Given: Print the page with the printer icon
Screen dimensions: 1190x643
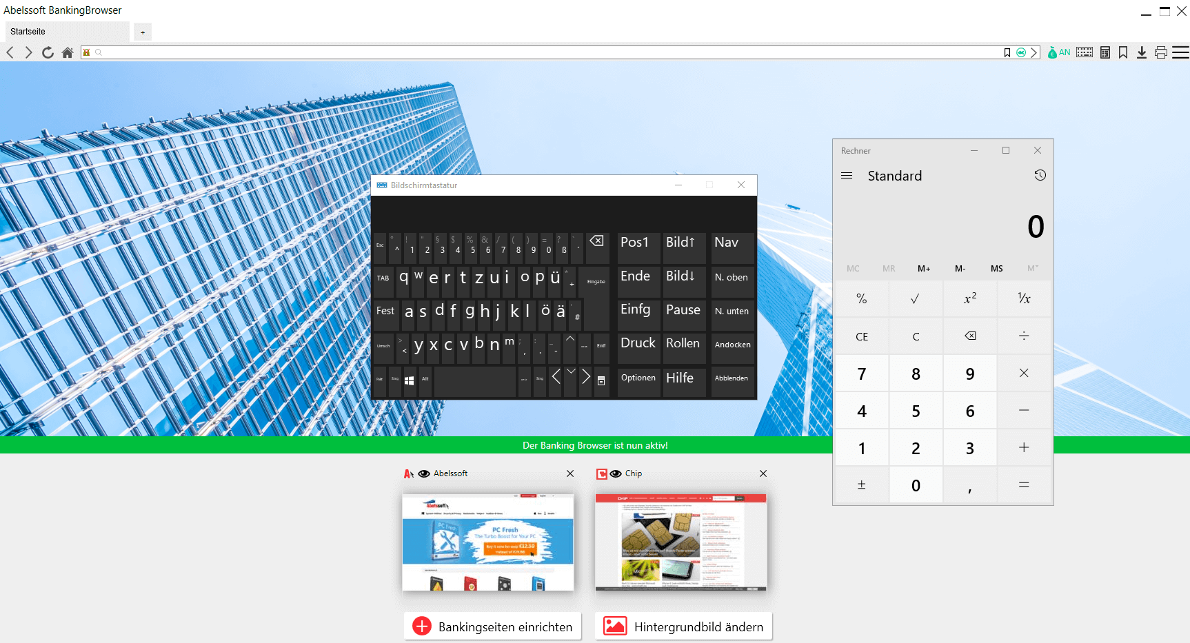Looking at the screenshot, I should pyautogui.click(x=1161, y=52).
